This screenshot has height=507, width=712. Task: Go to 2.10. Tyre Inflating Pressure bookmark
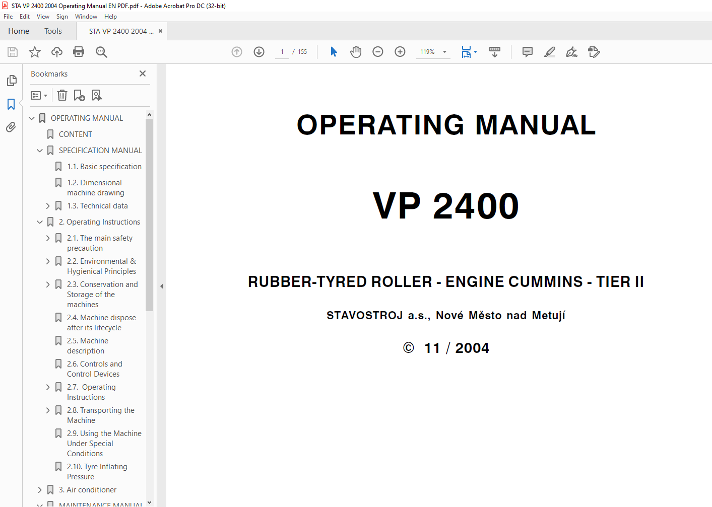point(97,472)
